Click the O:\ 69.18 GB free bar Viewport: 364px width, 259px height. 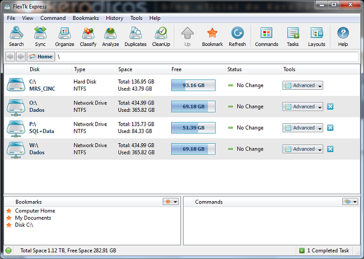click(x=193, y=107)
